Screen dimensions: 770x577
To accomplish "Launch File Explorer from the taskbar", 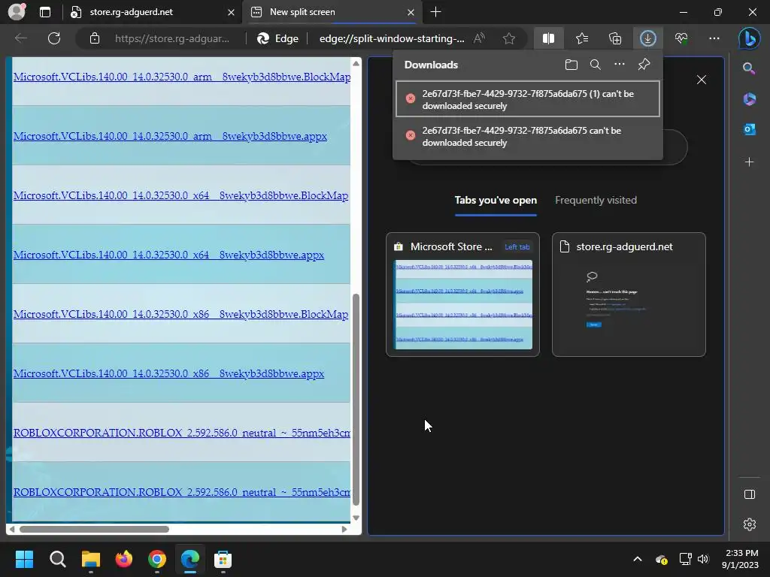I will pyautogui.click(x=91, y=559).
